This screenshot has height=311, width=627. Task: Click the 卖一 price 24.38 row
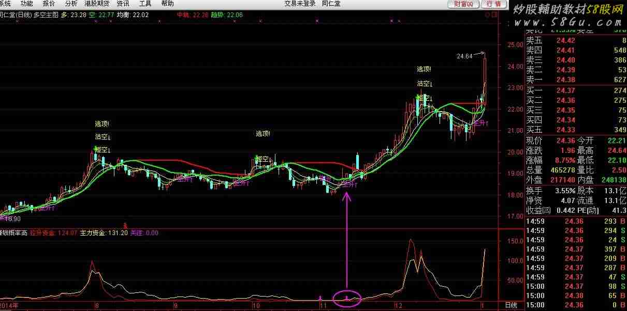[576, 80]
